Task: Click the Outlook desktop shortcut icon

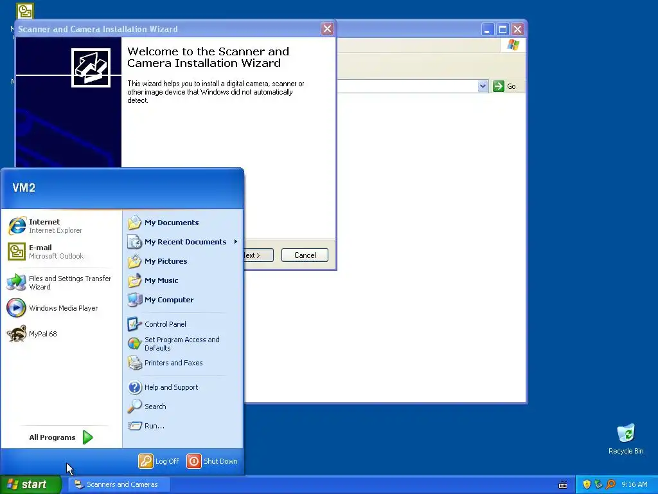Action: [x=25, y=11]
